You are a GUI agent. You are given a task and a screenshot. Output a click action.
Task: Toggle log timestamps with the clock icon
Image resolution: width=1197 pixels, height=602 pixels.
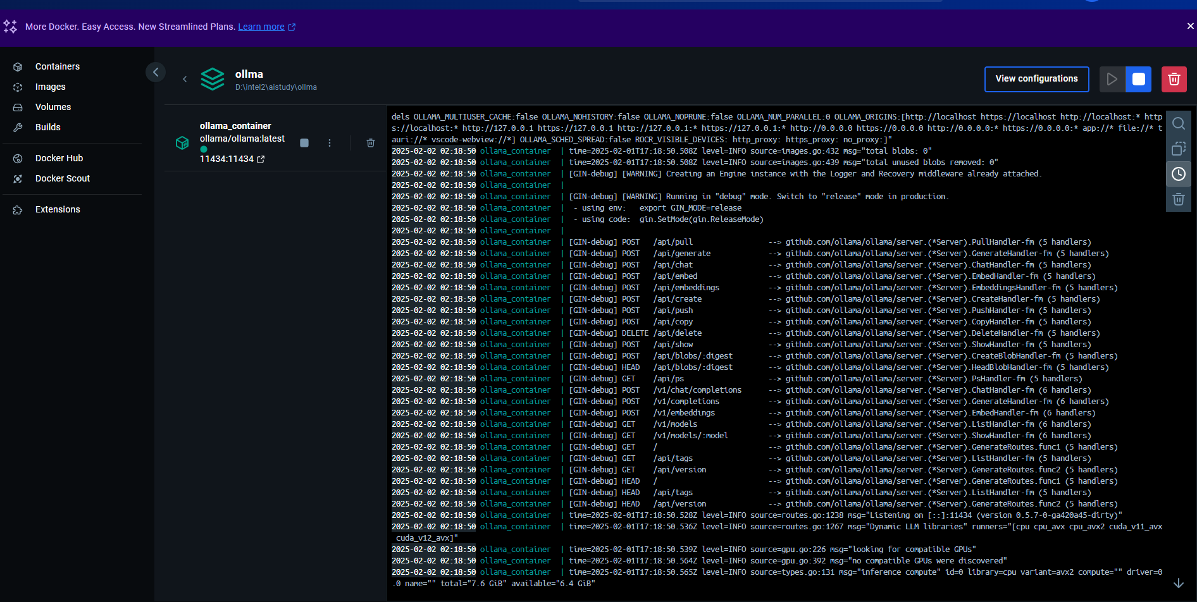point(1179,174)
